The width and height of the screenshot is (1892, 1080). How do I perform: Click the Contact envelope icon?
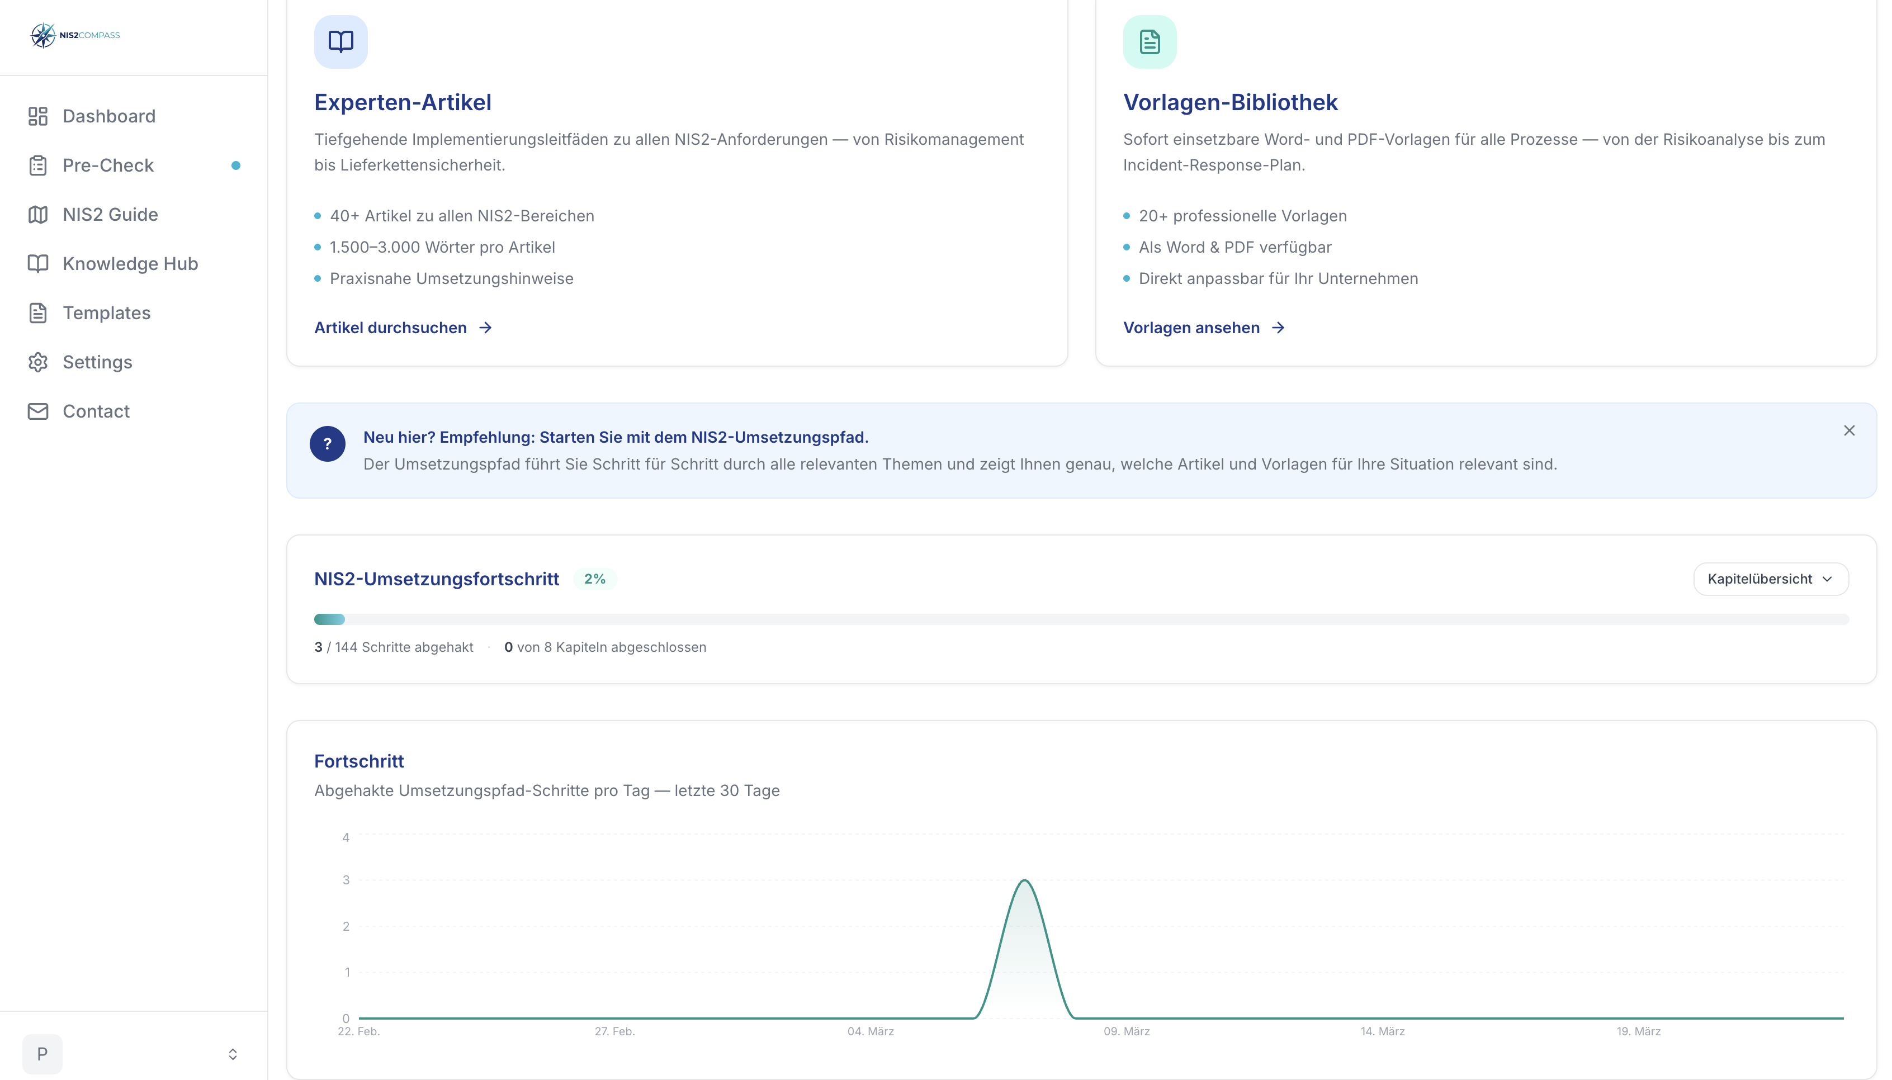(38, 411)
